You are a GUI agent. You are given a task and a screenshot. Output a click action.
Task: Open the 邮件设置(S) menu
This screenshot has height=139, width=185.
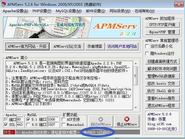[x=96, y=11]
